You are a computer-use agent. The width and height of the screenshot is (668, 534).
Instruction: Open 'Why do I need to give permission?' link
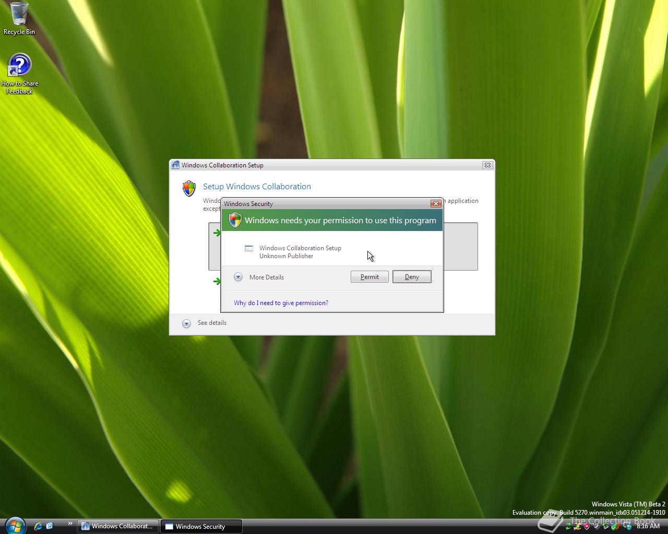[x=281, y=303]
